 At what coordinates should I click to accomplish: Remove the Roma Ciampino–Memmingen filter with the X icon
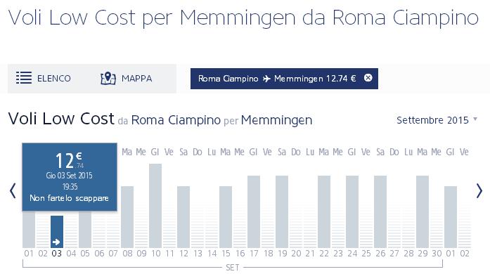coord(368,78)
